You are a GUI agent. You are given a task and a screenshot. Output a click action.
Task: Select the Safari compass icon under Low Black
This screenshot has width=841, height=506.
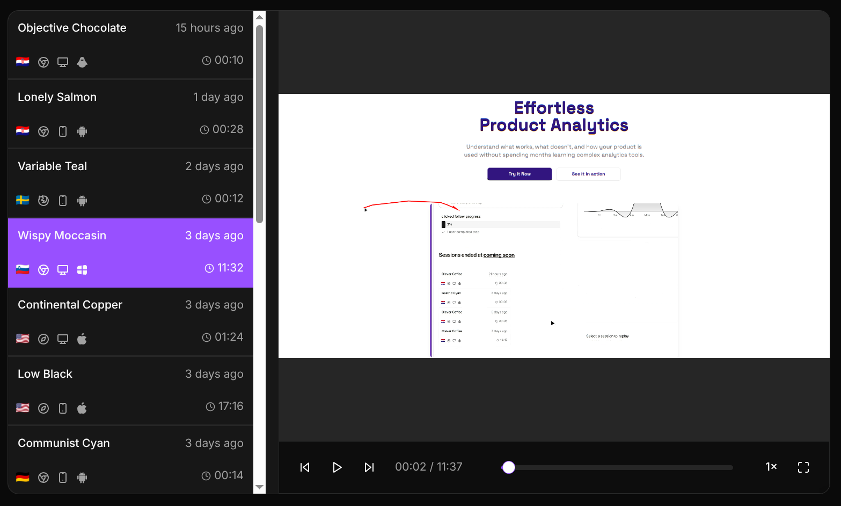(43, 408)
